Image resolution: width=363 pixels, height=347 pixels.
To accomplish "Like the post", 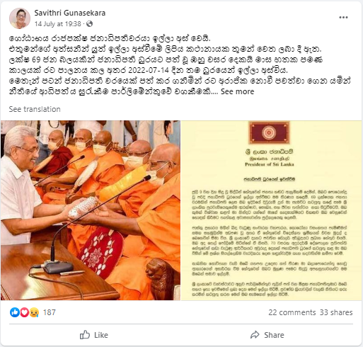I will pos(94,335).
